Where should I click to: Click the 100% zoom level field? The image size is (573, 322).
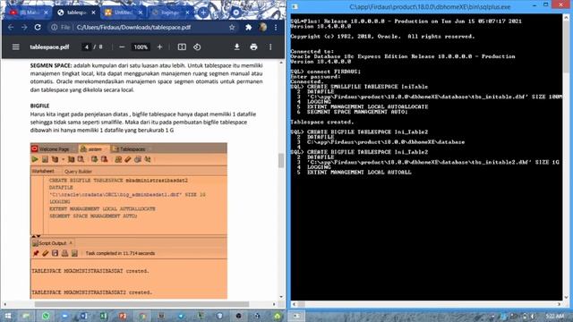coord(141,47)
